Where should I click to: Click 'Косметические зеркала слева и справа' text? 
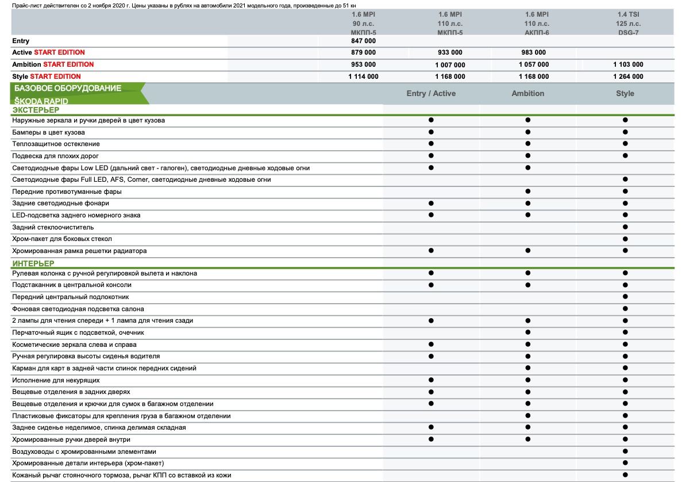click(74, 345)
